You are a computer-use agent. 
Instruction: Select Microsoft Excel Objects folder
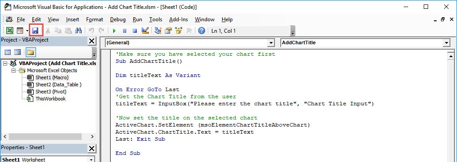(x=52, y=70)
